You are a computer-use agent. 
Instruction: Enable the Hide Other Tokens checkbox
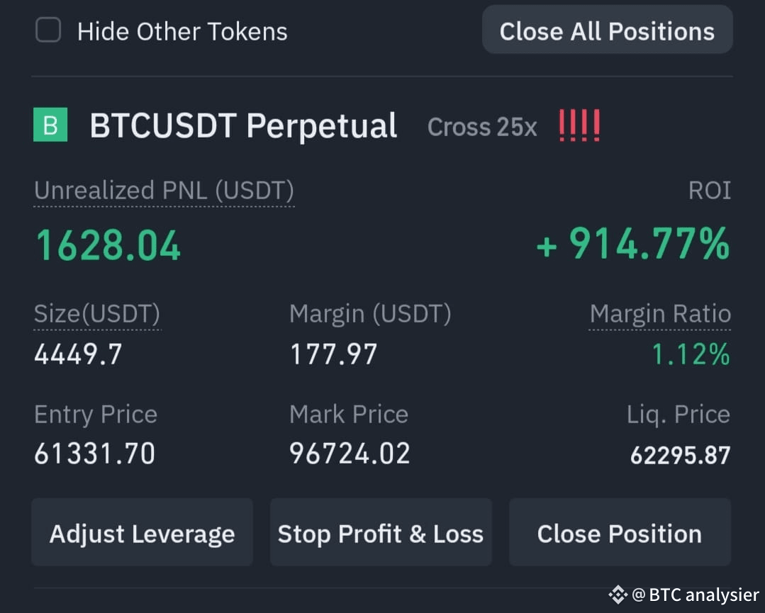(x=48, y=30)
